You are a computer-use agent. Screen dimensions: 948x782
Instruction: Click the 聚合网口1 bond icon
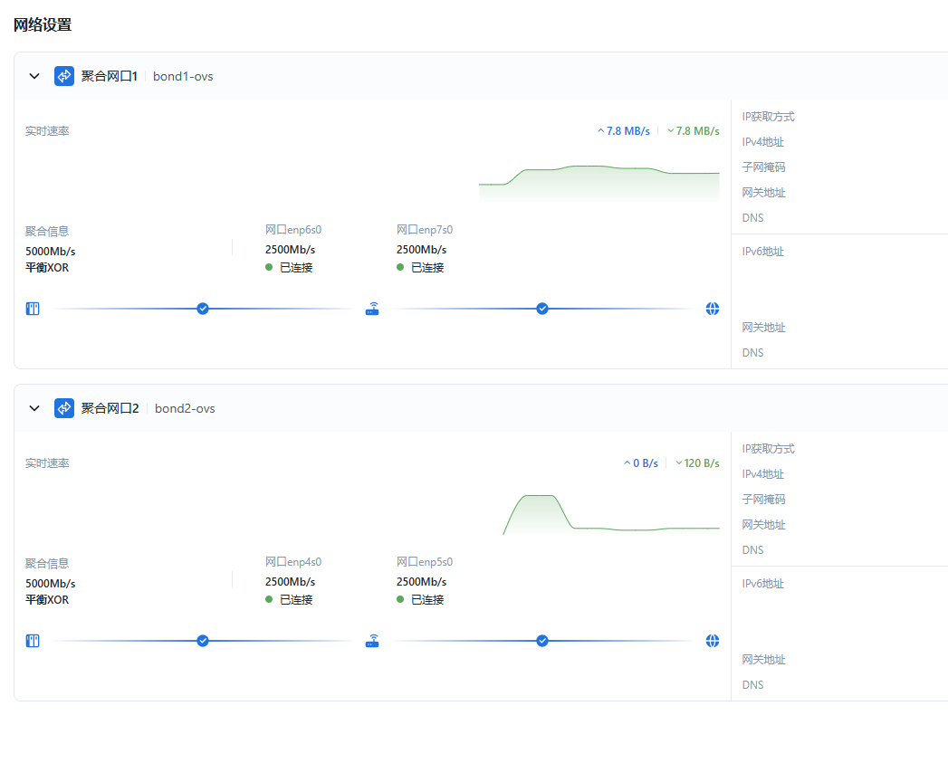[x=64, y=76]
